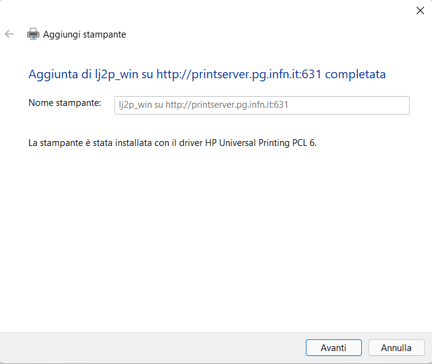
Task: Cancel the wizard with Annulla
Action: click(396, 347)
